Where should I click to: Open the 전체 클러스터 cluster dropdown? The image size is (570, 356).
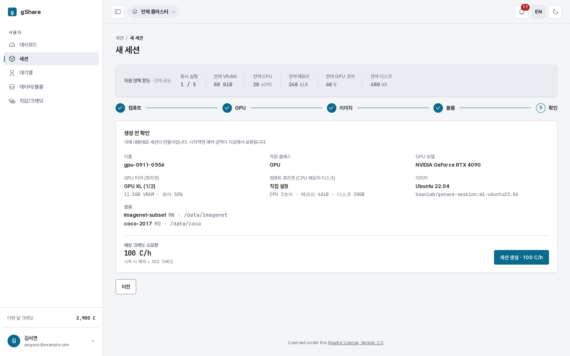pyautogui.click(x=154, y=12)
